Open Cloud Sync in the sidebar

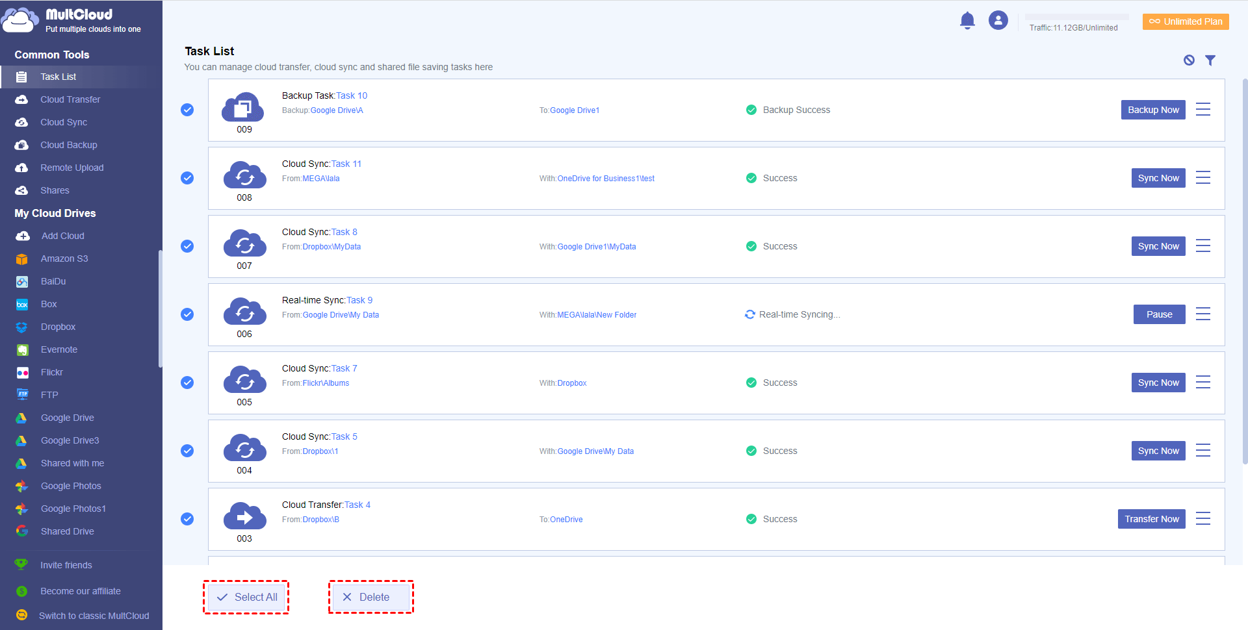point(64,122)
